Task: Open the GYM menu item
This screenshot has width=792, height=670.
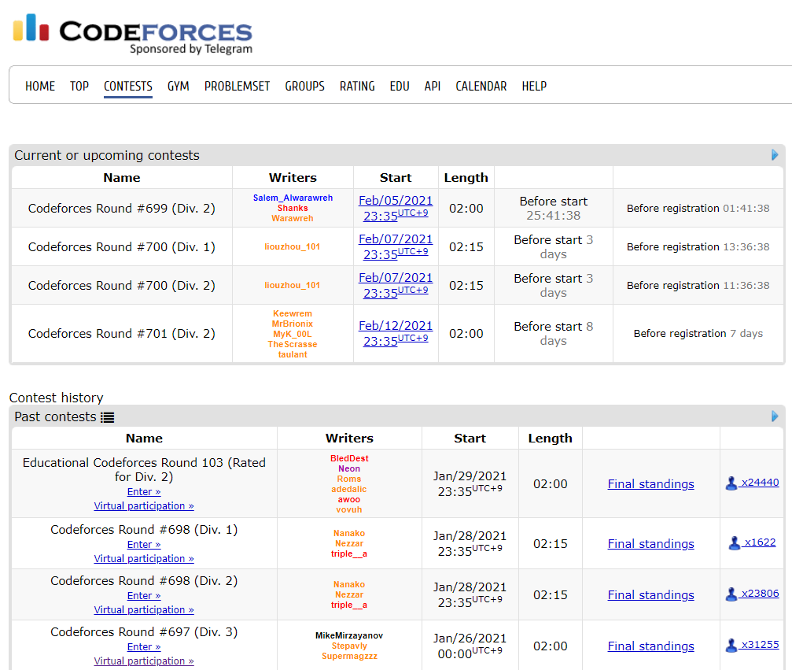Action: (x=179, y=87)
